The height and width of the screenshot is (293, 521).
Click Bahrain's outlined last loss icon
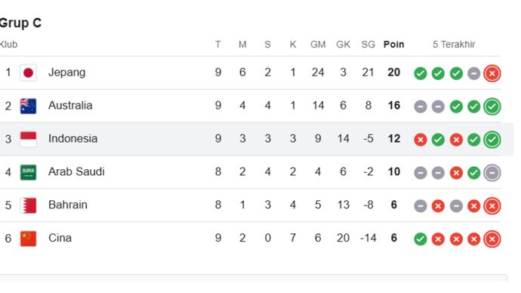click(492, 206)
